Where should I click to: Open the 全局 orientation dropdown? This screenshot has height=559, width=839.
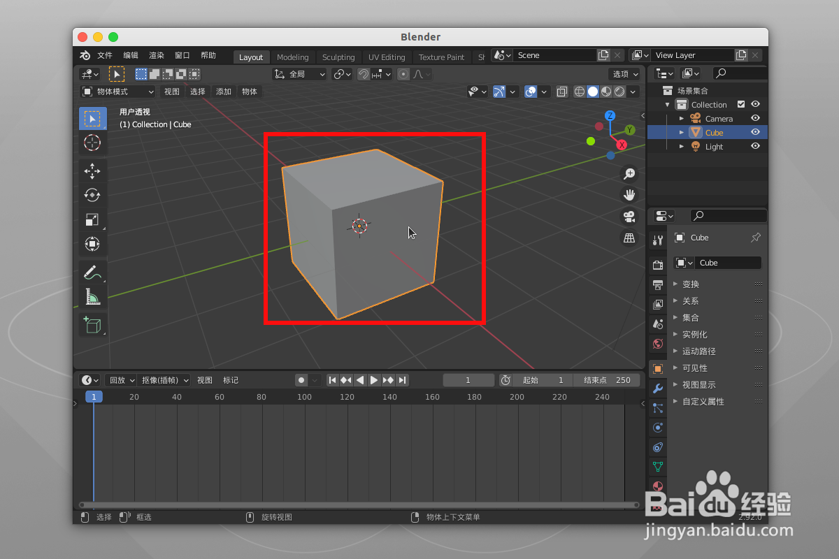[300, 74]
